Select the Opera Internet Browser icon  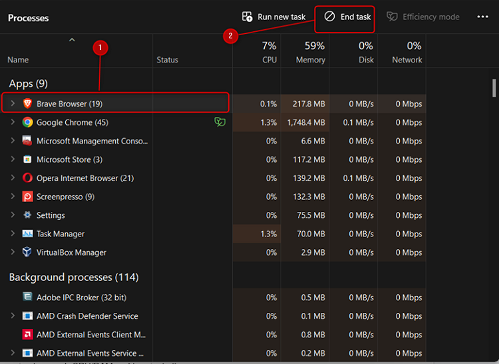pyautogui.click(x=27, y=178)
